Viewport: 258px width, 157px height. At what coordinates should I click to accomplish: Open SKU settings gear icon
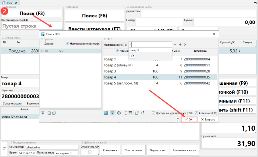[119, 113]
